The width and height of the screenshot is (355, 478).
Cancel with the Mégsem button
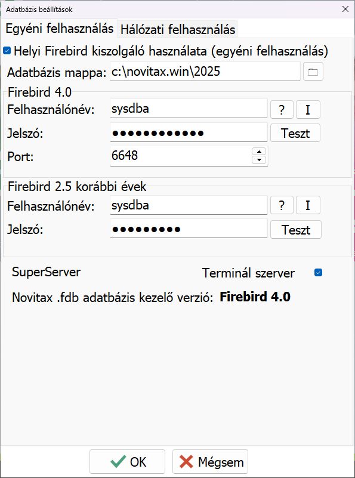point(210,461)
